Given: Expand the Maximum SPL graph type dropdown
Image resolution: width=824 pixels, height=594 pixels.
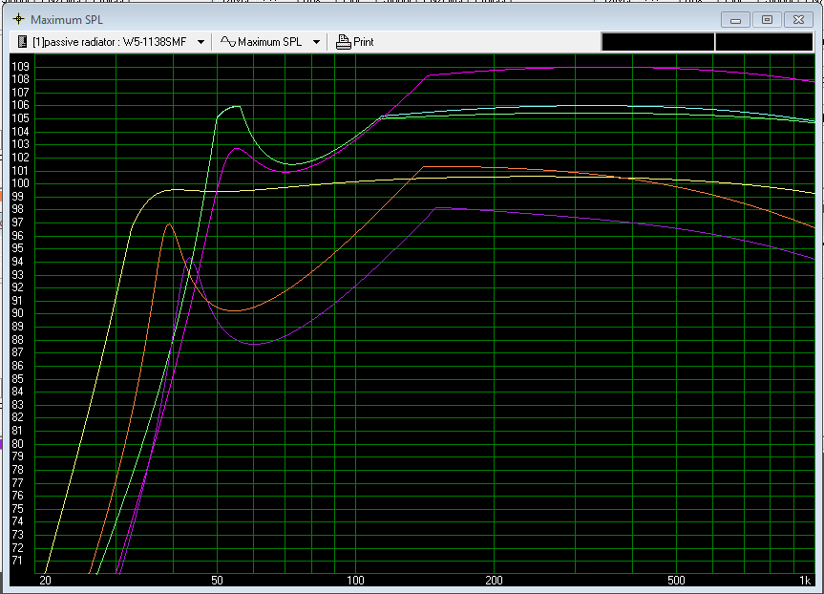Looking at the screenshot, I should coord(316,42).
